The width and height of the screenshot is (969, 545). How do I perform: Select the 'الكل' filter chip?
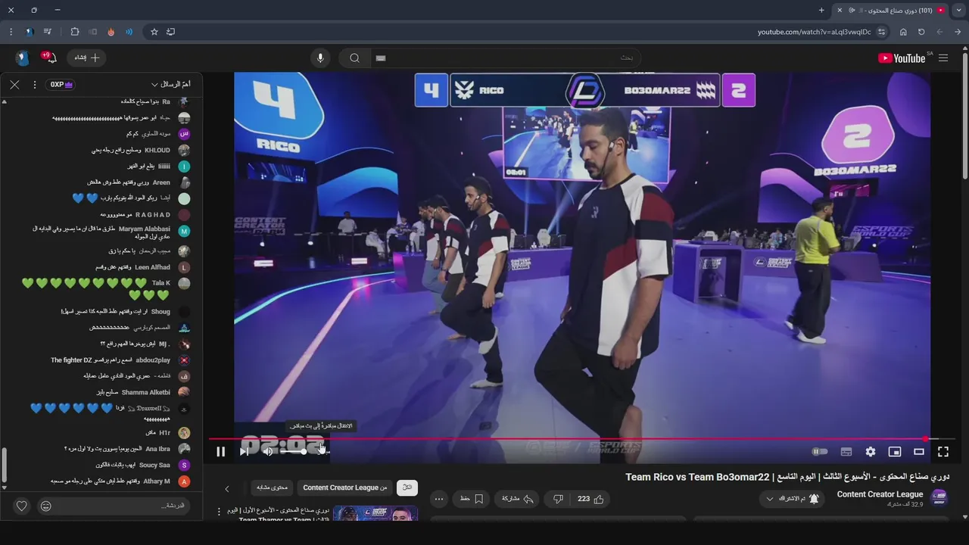pyautogui.click(x=407, y=487)
